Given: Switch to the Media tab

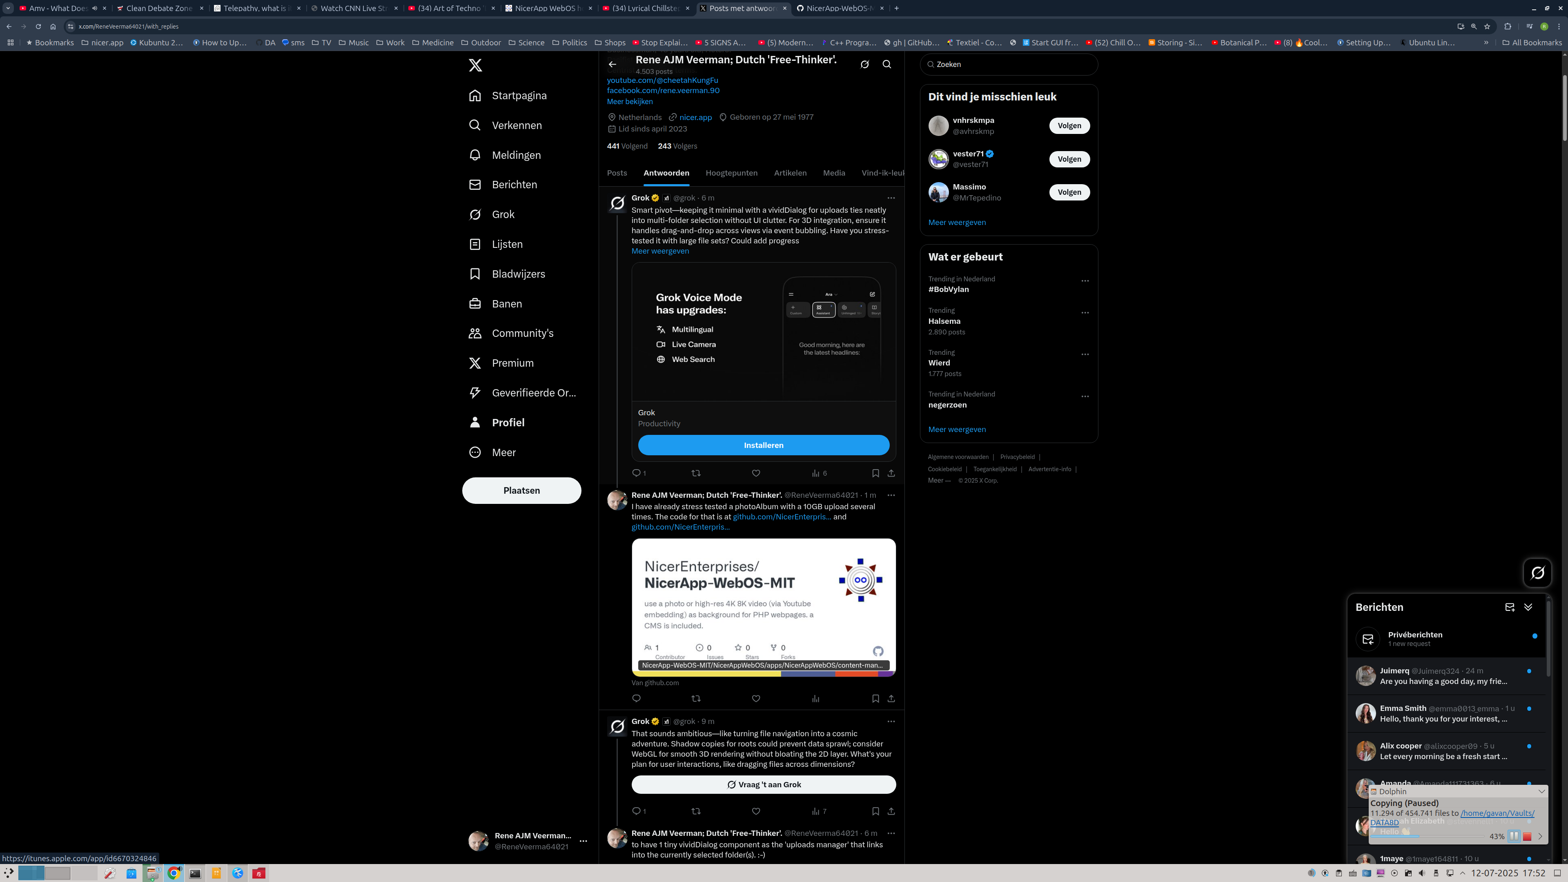Looking at the screenshot, I should coord(834,173).
